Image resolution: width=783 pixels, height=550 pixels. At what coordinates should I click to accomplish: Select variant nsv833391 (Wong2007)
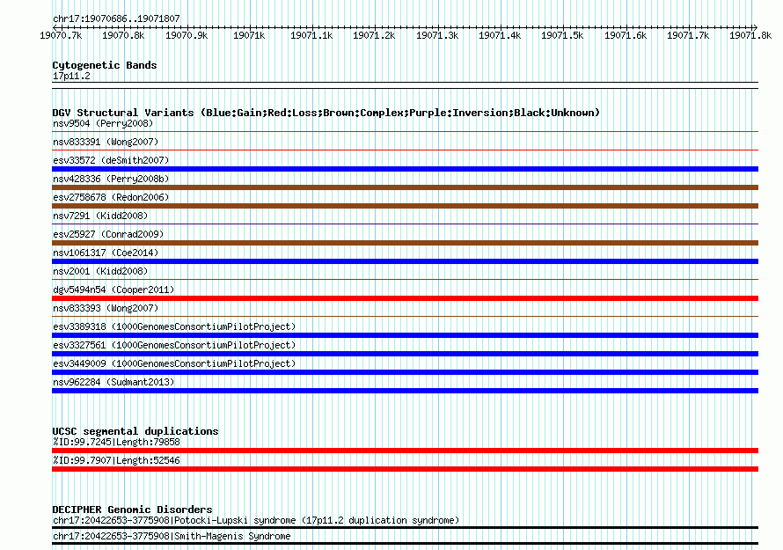tap(106, 142)
